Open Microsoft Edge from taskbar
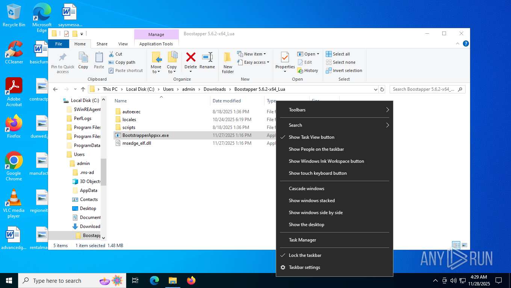Viewport: 511px width, 288px height. pos(154,280)
